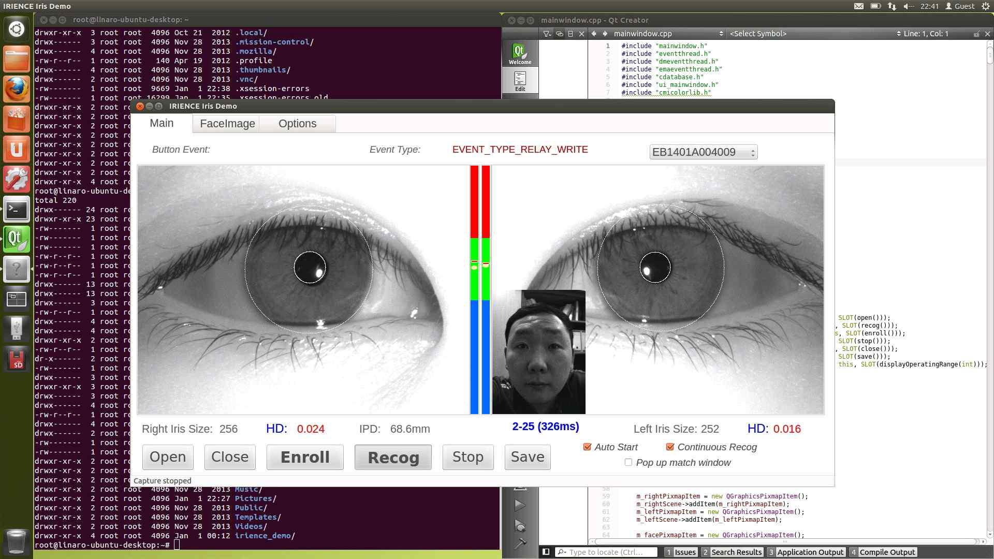Click the second distance range color bar

(x=486, y=290)
